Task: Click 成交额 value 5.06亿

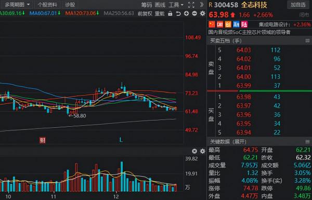Action: [302, 165]
